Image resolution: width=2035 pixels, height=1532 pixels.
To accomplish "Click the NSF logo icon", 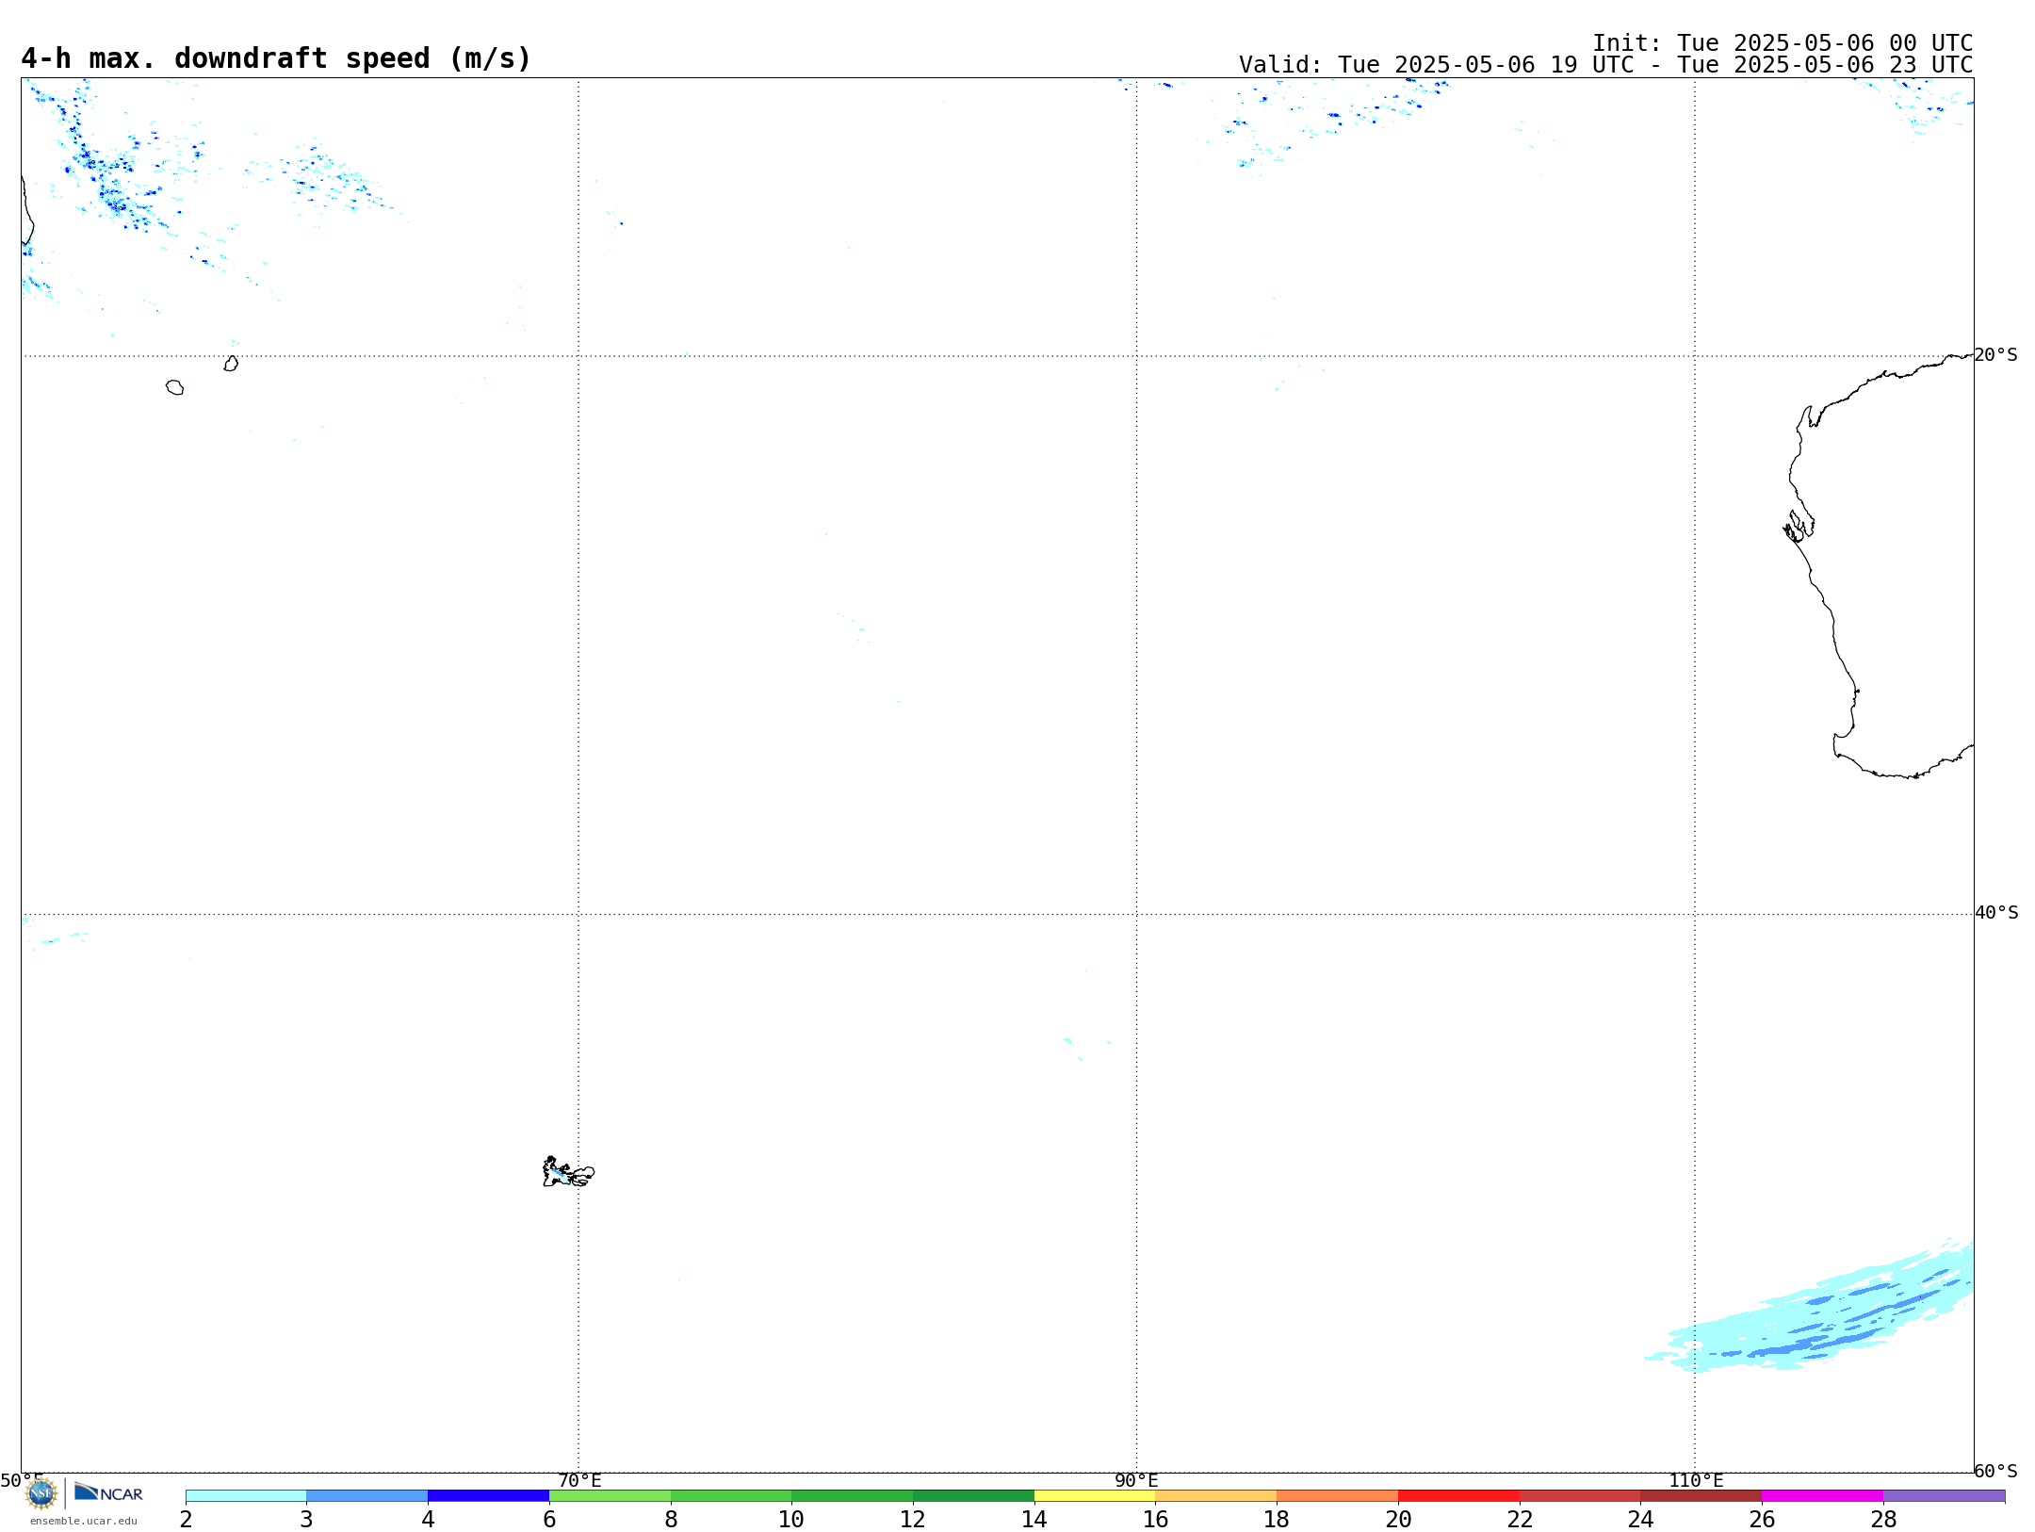I will click(x=41, y=1493).
